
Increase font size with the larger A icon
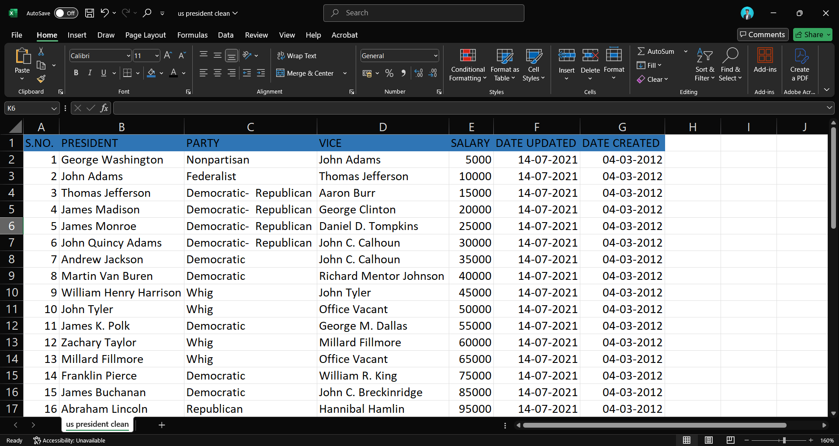point(168,56)
